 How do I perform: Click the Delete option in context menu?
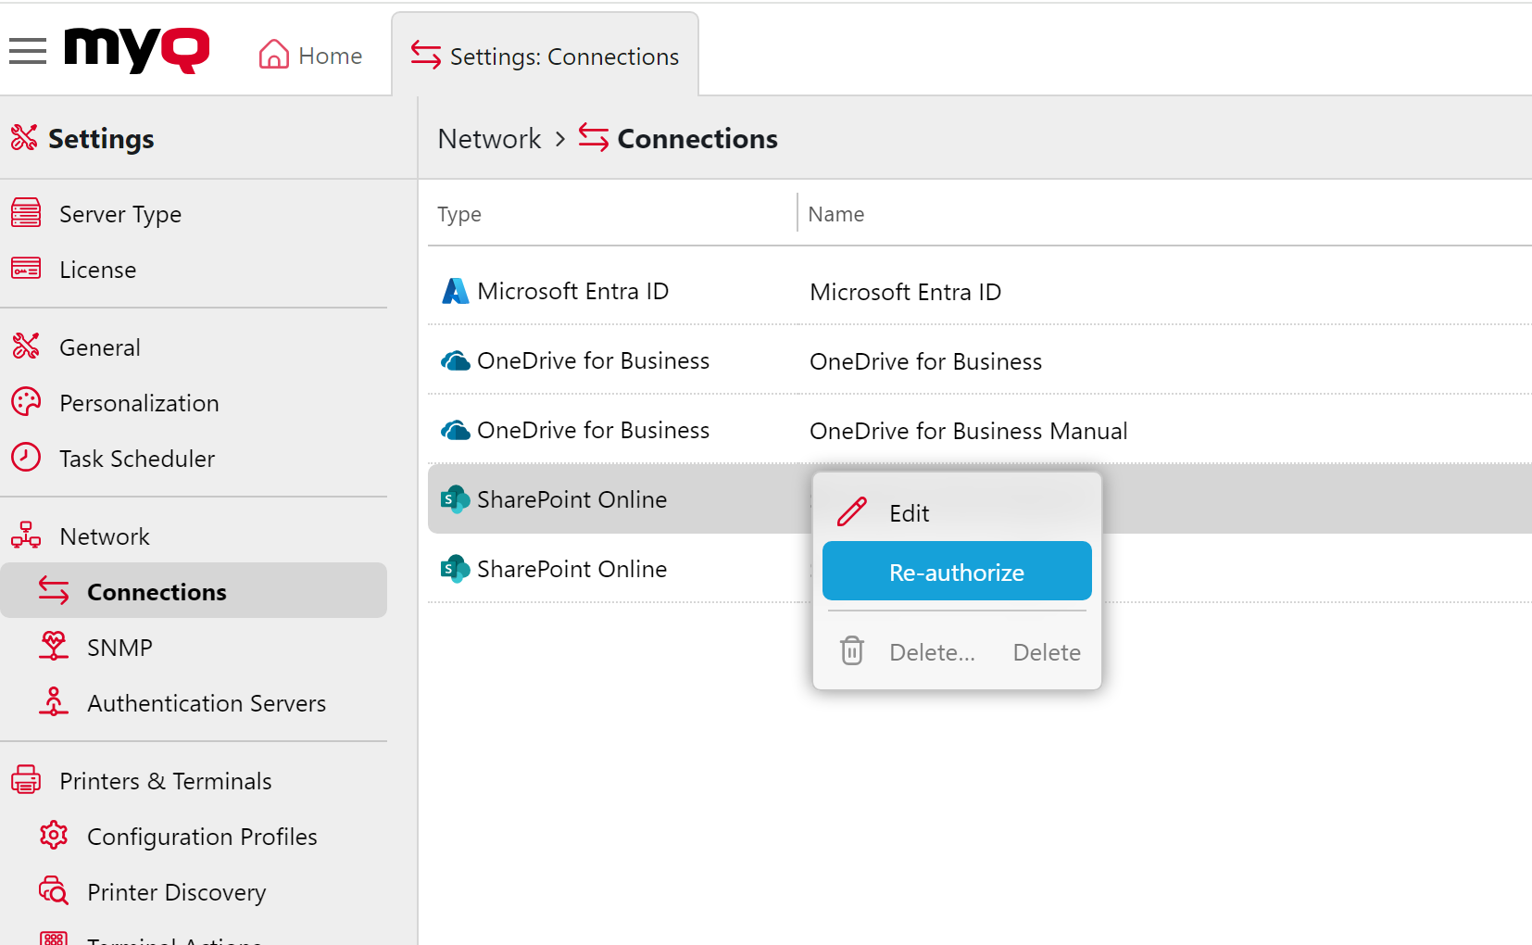(x=1046, y=651)
